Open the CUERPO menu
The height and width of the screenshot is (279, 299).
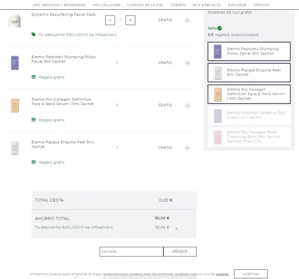point(178,5)
